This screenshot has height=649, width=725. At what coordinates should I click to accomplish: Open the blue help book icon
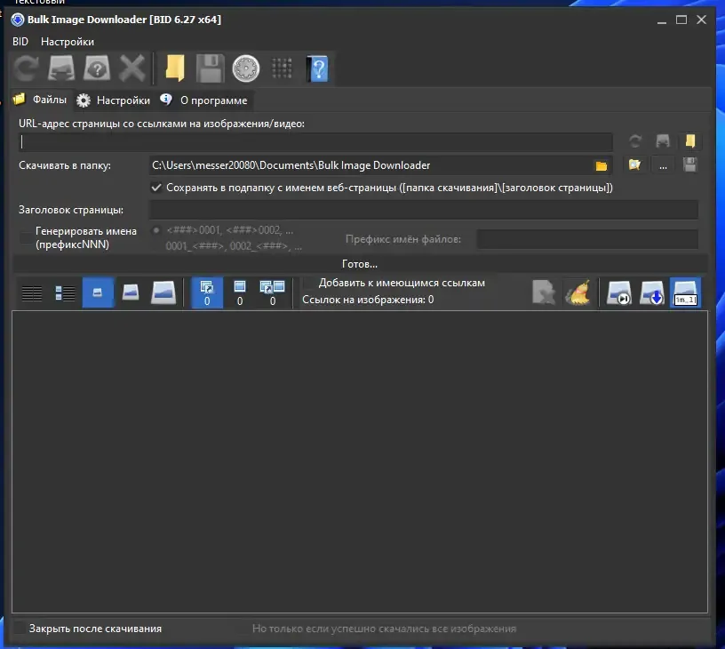tap(318, 69)
